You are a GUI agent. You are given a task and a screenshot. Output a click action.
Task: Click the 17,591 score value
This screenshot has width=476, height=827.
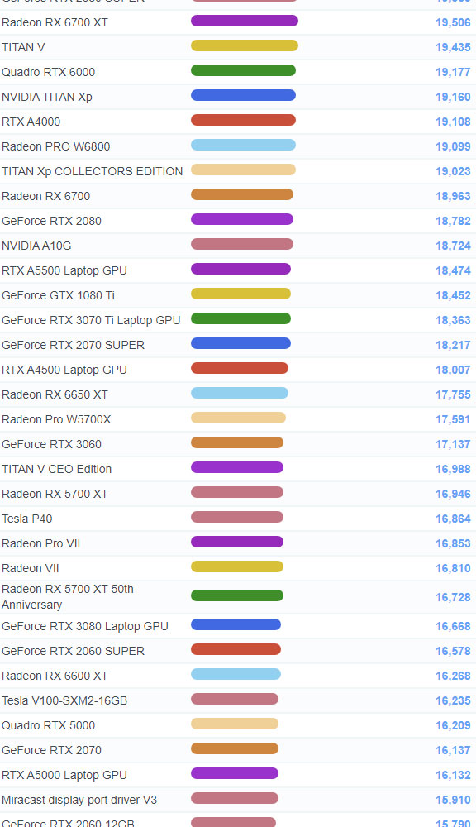[x=453, y=419]
